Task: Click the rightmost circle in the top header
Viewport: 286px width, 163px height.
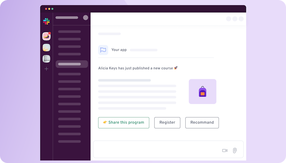Action: [x=241, y=19]
